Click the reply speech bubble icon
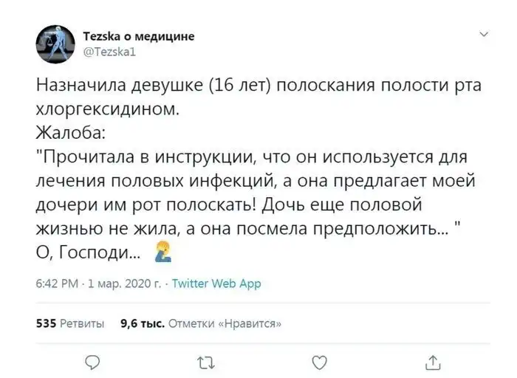 point(92,362)
